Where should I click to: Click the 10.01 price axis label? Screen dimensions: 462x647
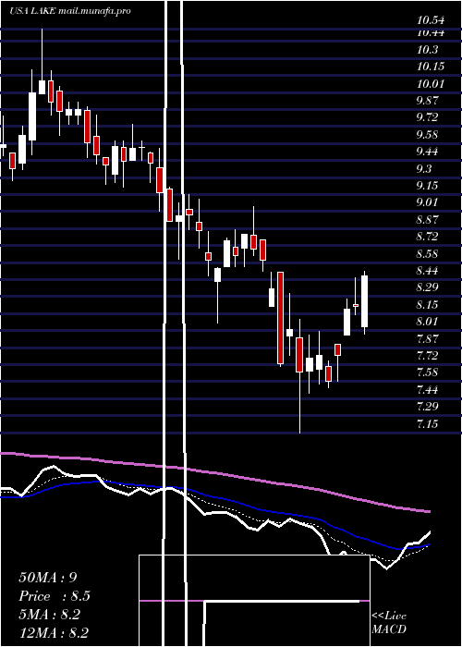pyautogui.click(x=431, y=84)
